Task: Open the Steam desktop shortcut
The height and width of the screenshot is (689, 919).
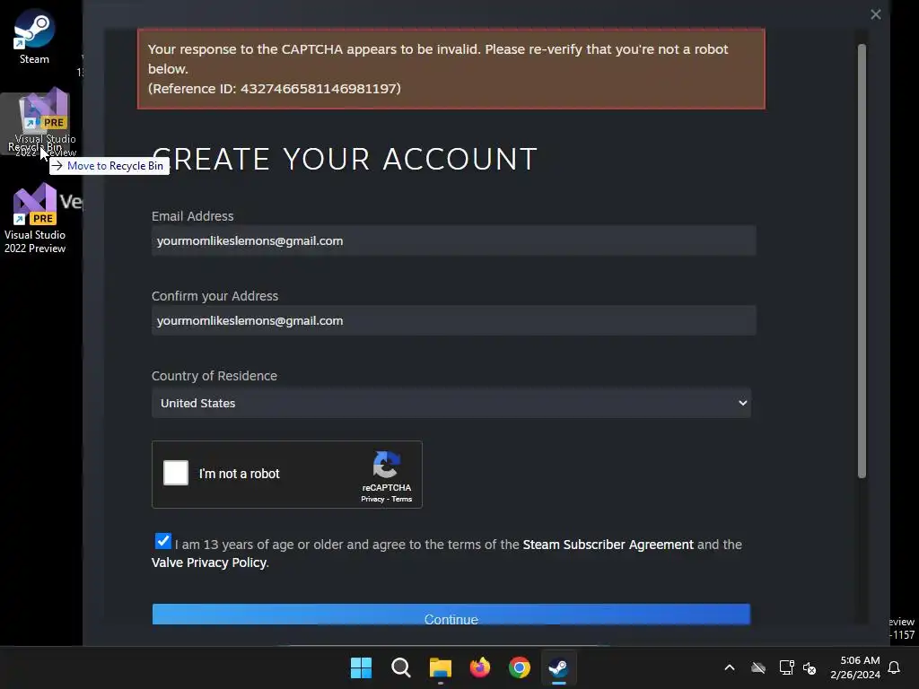Action: point(34,36)
